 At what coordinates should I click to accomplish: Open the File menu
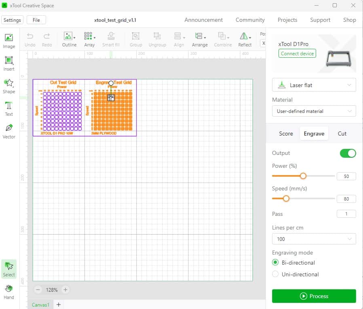(x=36, y=20)
